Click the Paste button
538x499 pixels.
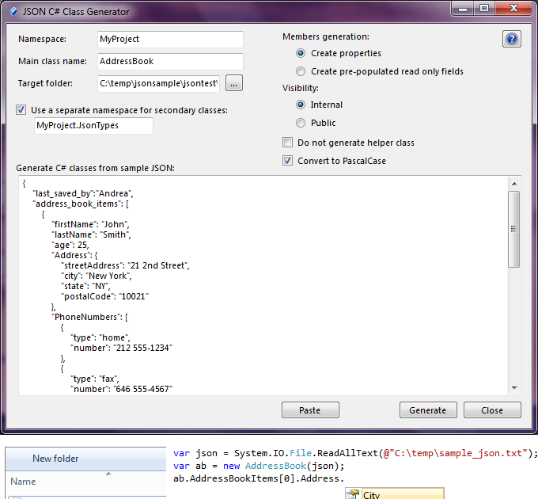point(310,410)
